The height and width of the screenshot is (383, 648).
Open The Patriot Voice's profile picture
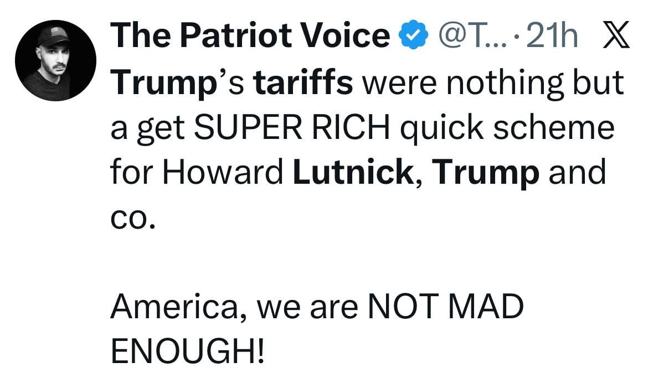(56, 56)
